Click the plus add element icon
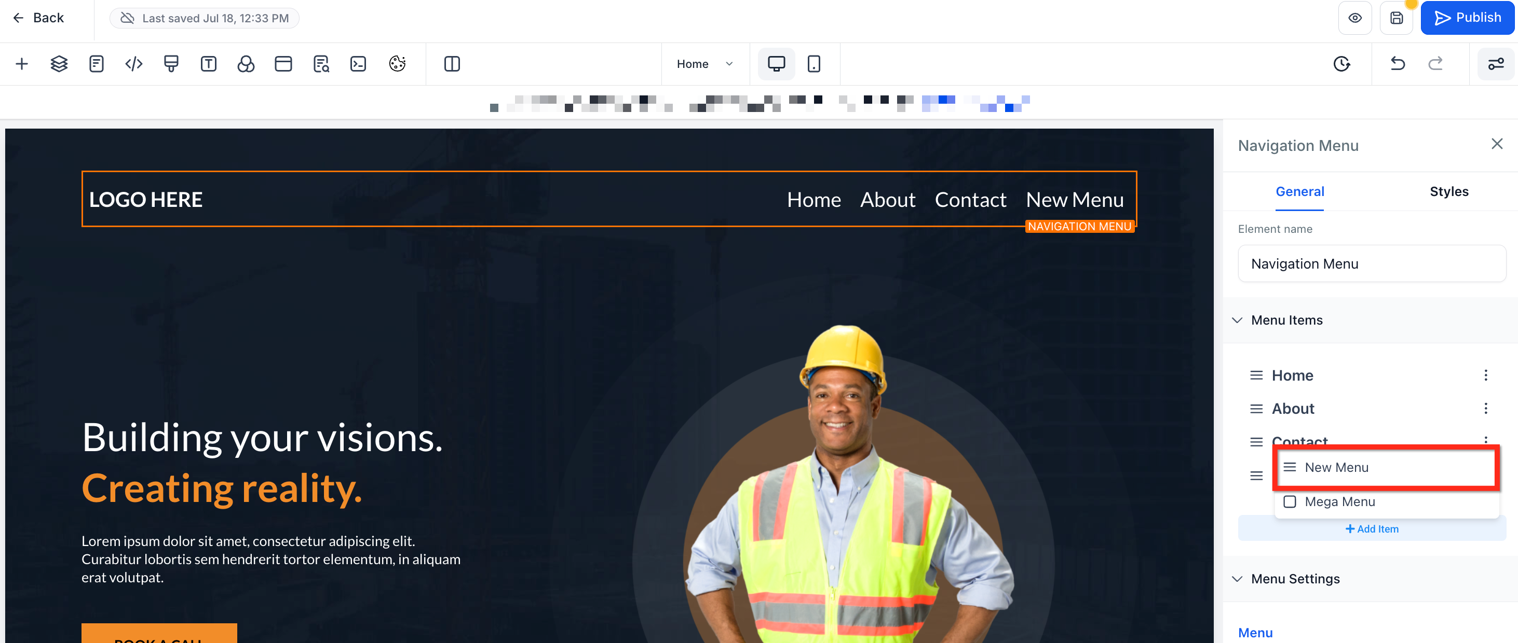This screenshot has width=1518, height=643. [x=22, y=64]
